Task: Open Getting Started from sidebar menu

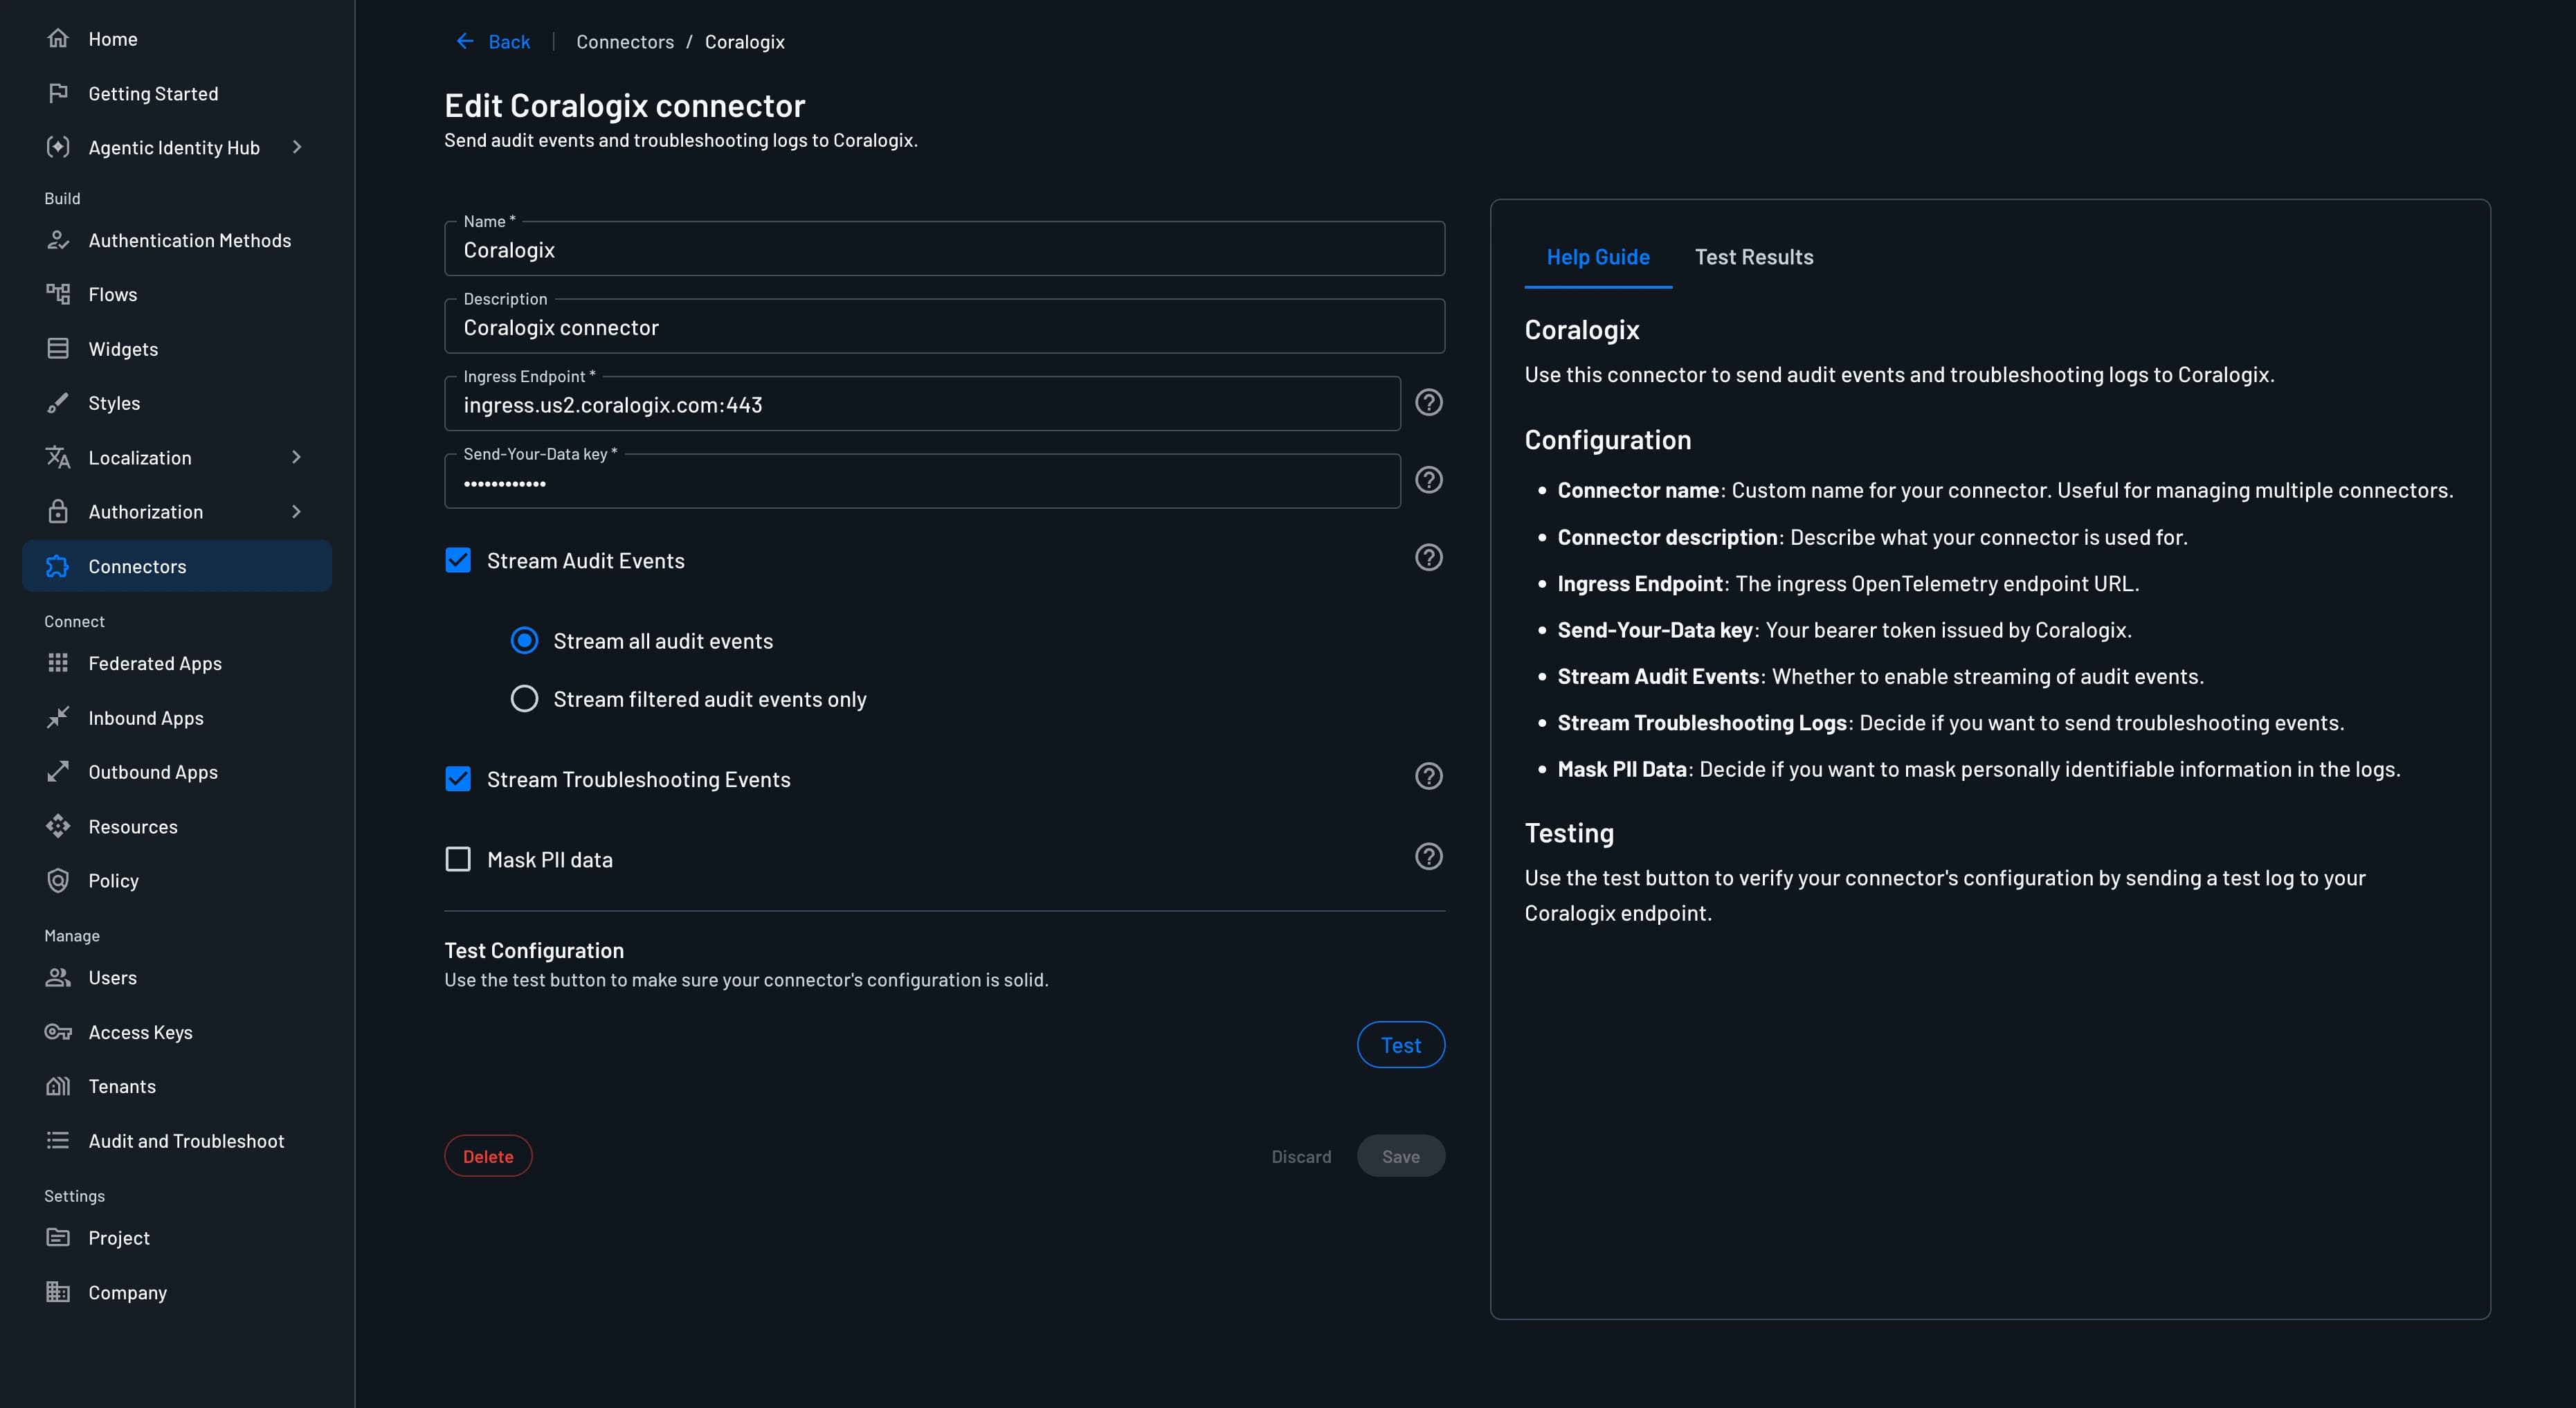Action: coord(177,93)
